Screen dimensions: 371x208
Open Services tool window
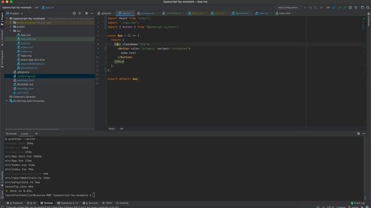click(90, 203)
